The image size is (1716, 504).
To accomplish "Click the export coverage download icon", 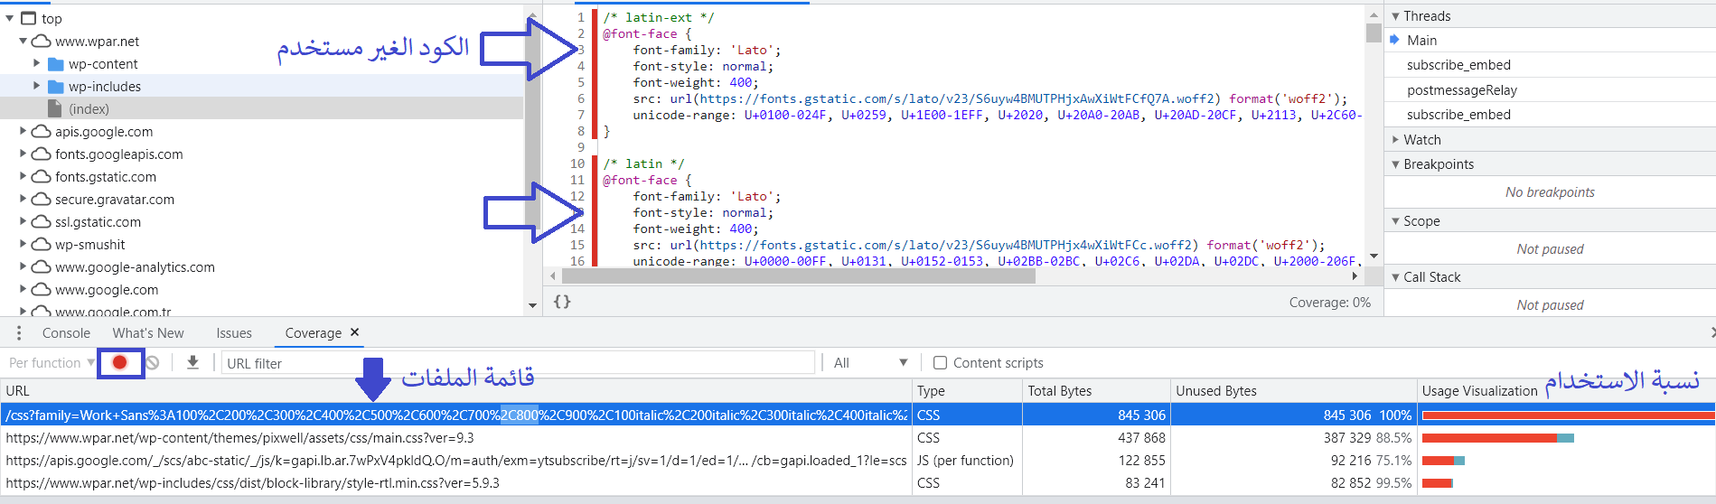I will pos(192,362).
